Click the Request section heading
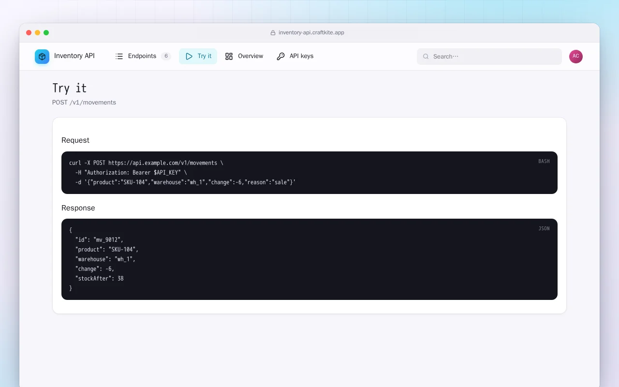The image size is (619, 387). (75, 140)
